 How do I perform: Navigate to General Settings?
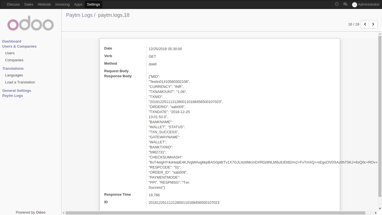point(16,90)
